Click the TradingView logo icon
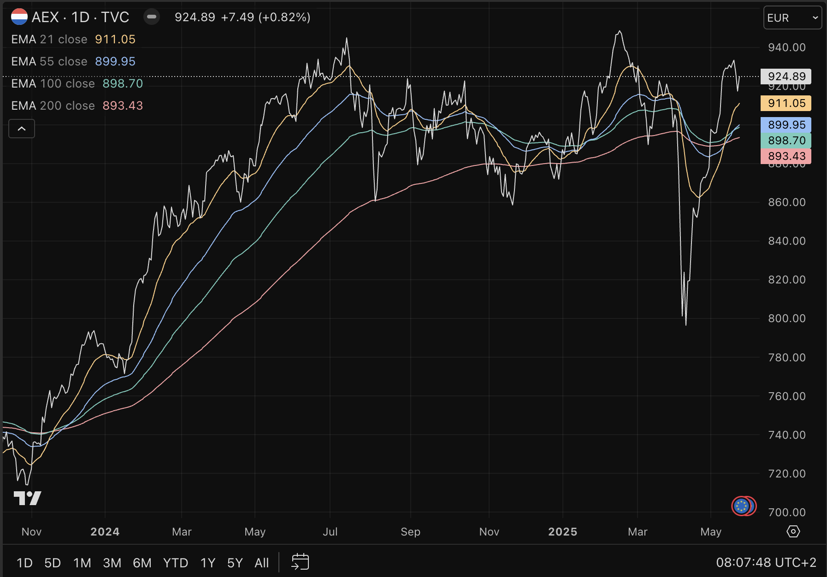The height and width of the screenshot is (577, 827). click(x=27, y=498)
